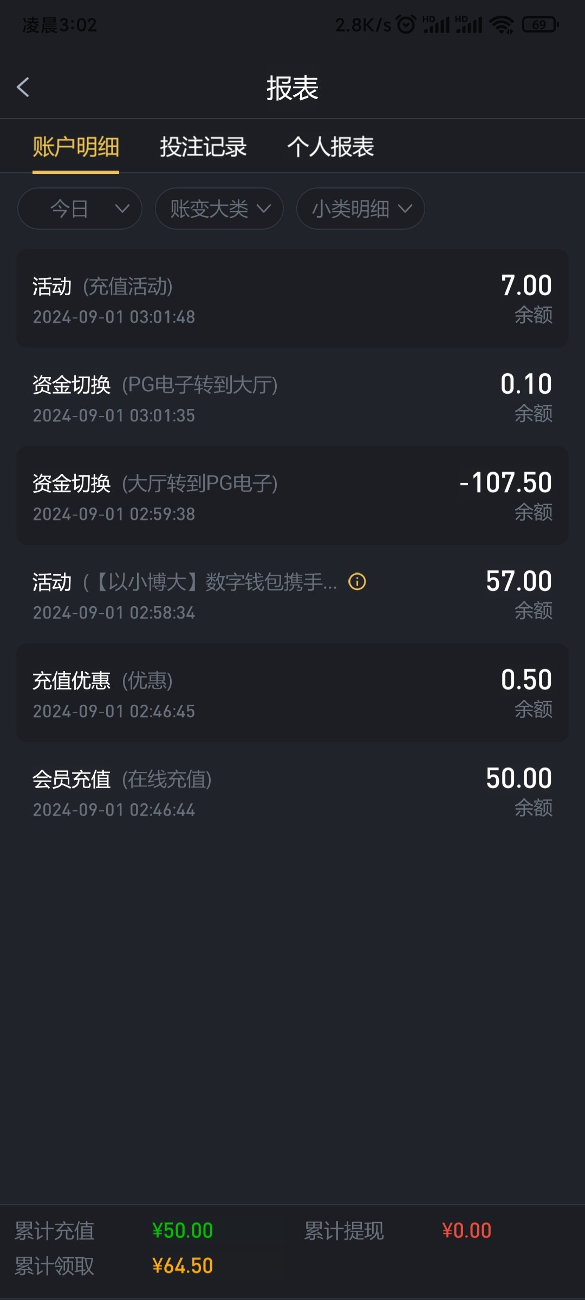
Task: Tap the back arrow icon
Action: point(23,87)
